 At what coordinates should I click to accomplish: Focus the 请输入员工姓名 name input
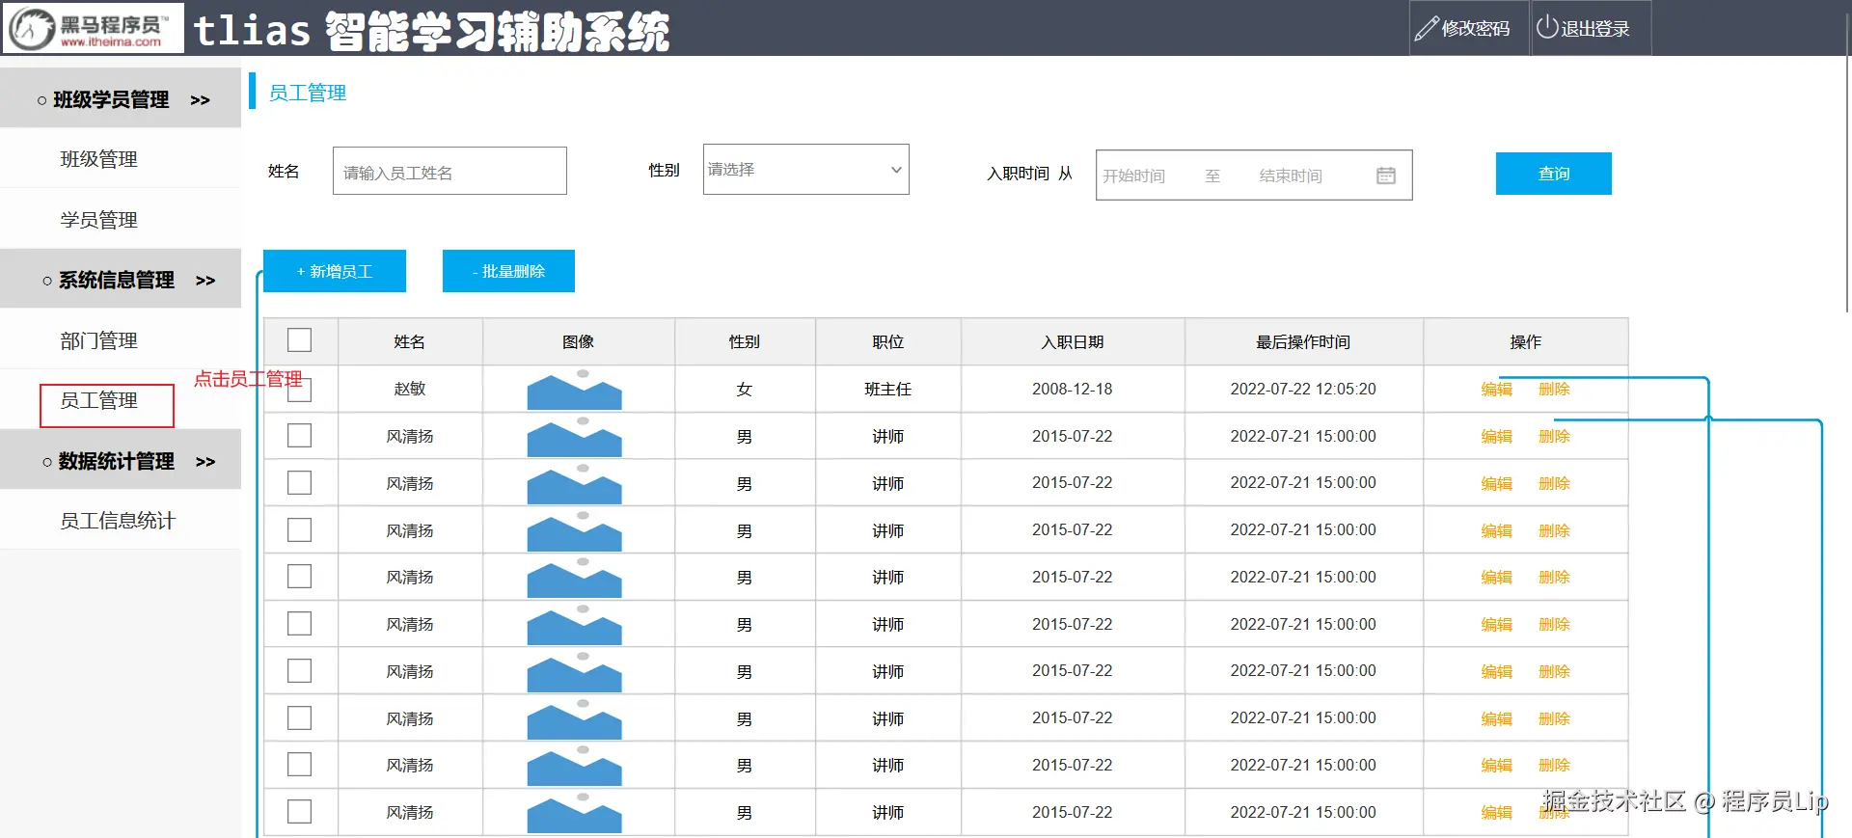[x=449, y=172]
